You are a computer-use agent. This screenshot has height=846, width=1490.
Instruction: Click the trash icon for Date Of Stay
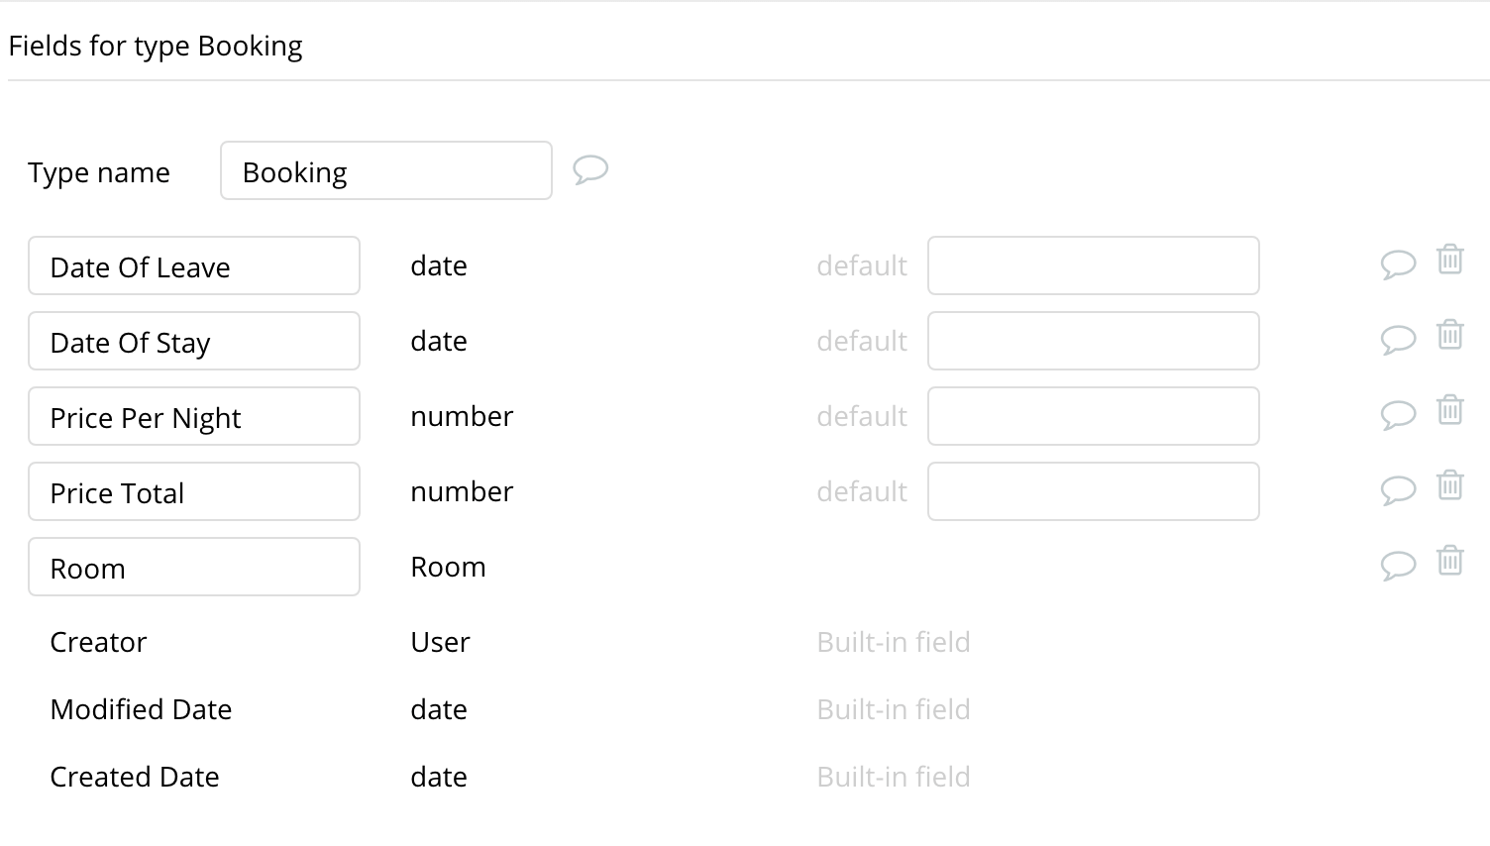[x=1450, y=335]
